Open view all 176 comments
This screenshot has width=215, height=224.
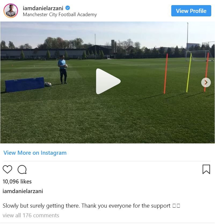[31, 215]
